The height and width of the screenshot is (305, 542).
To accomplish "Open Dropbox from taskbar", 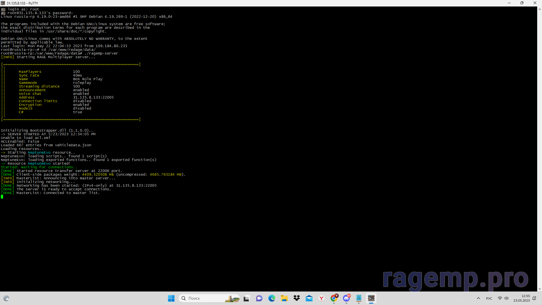I will [296, 298].
